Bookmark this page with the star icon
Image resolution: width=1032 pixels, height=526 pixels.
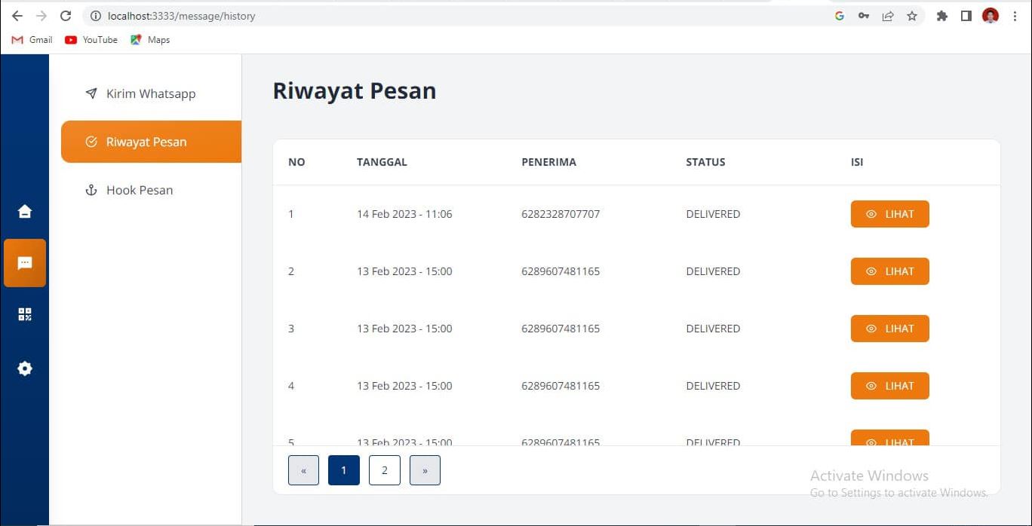(x=912, y=16)
